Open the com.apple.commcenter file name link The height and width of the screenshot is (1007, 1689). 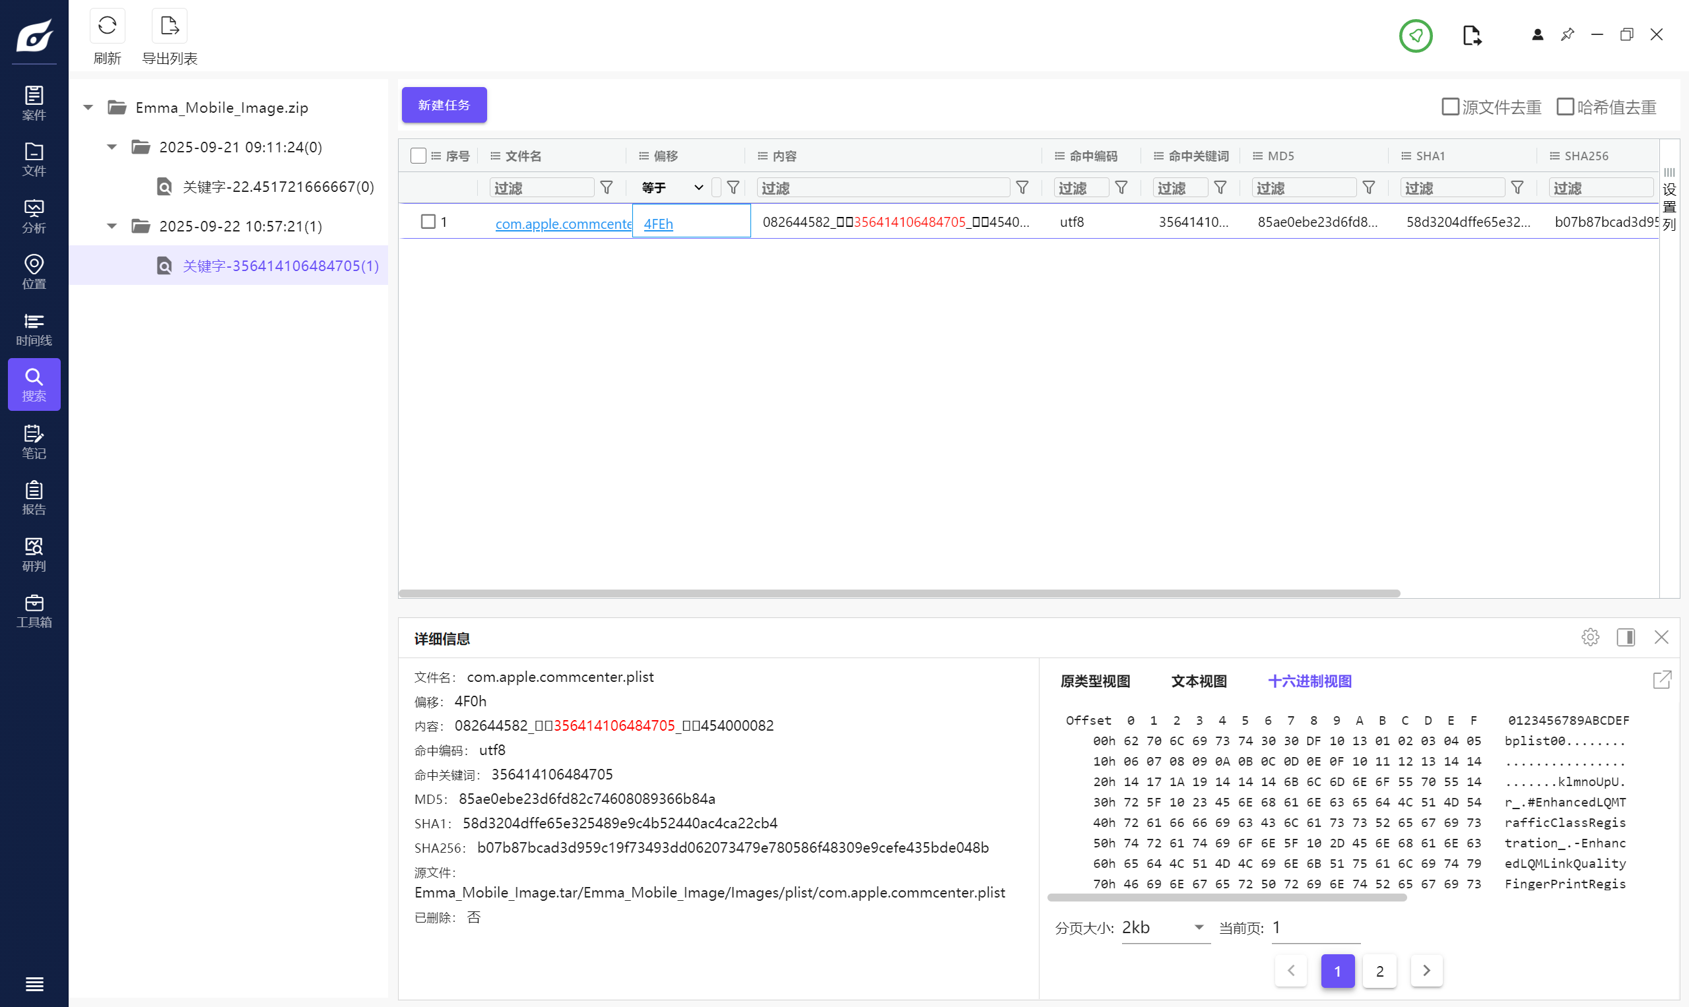[x=563, y=224]
